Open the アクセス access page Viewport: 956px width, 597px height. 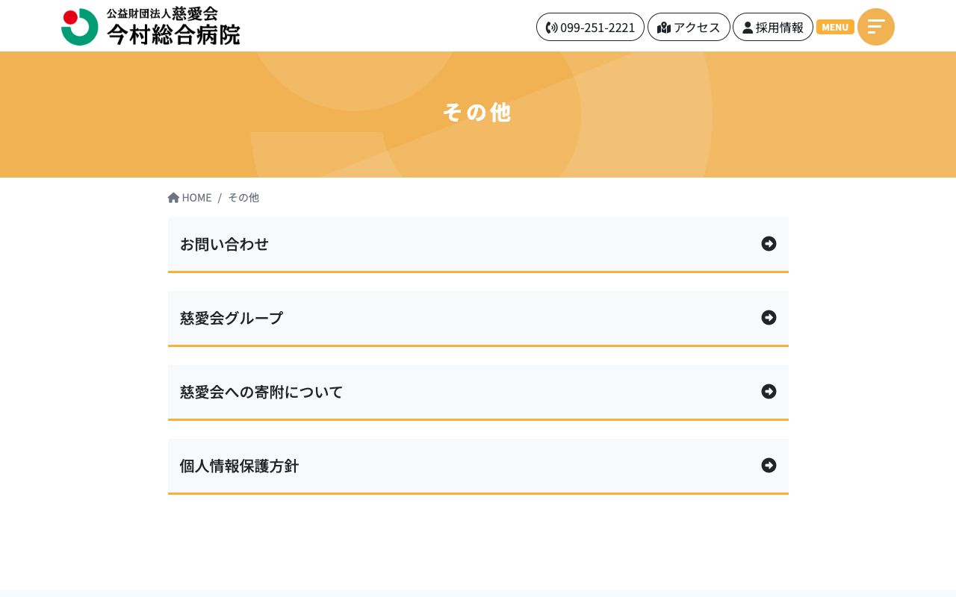coord(689,27)
